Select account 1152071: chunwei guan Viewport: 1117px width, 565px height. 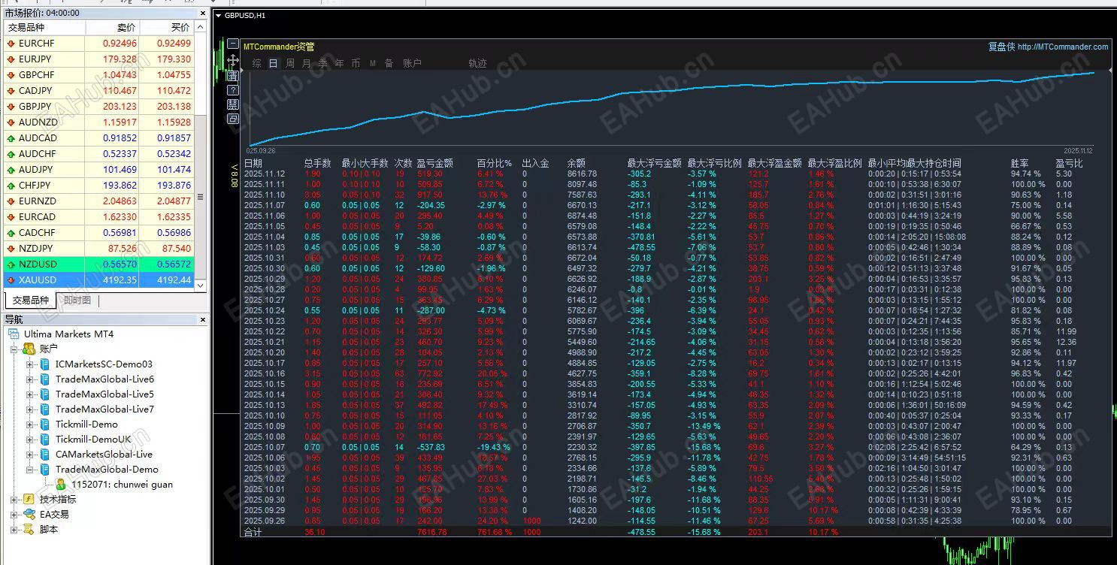point(122,485)
